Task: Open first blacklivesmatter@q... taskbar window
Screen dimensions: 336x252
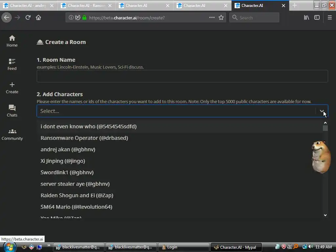Action: point(79,247)
